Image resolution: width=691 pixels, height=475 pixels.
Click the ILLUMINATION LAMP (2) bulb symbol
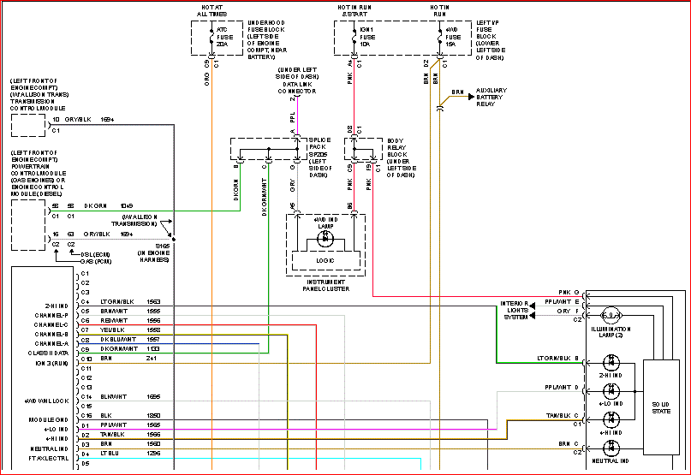coord(611,316)
